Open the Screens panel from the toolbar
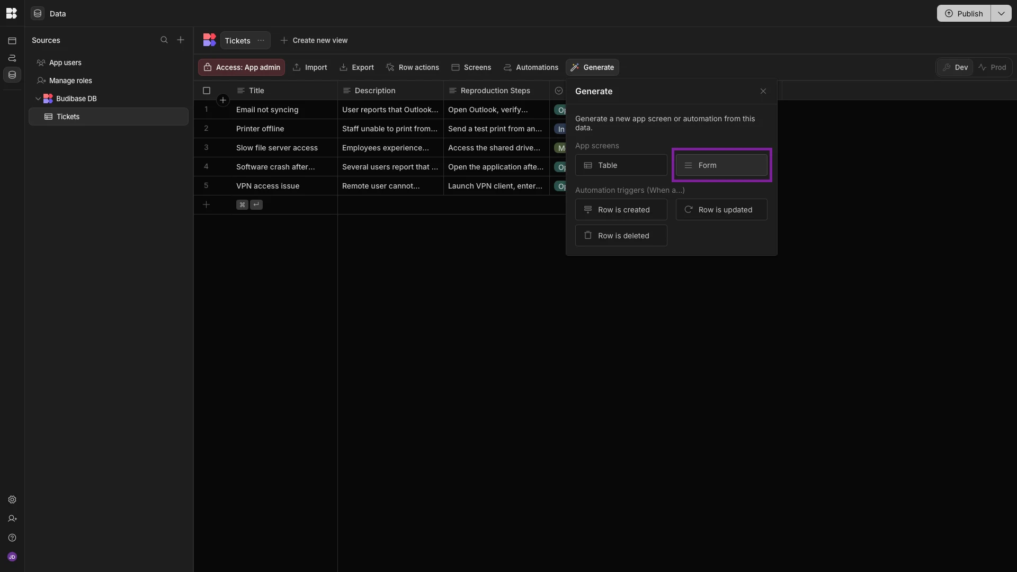The image size is (1017, 572). (471, 67)
